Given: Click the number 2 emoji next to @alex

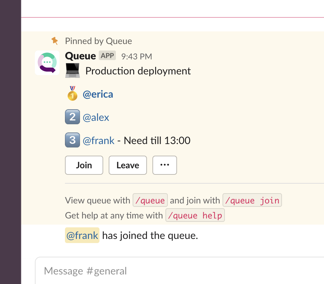Looking at the screenshot, I should click(x=72, y=117).
